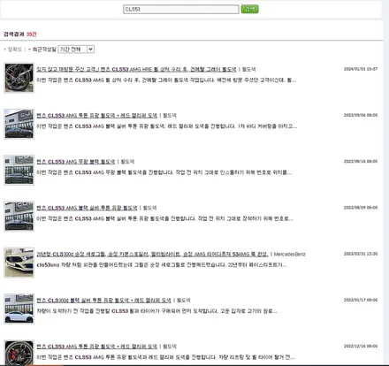The width and height of the screenshot is (389, 366).
Task: Open thumbnail of the 2023/08/09 post
Action: click(19, 217)
